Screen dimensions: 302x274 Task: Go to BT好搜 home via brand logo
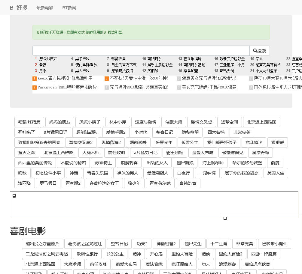pos(19,8)
